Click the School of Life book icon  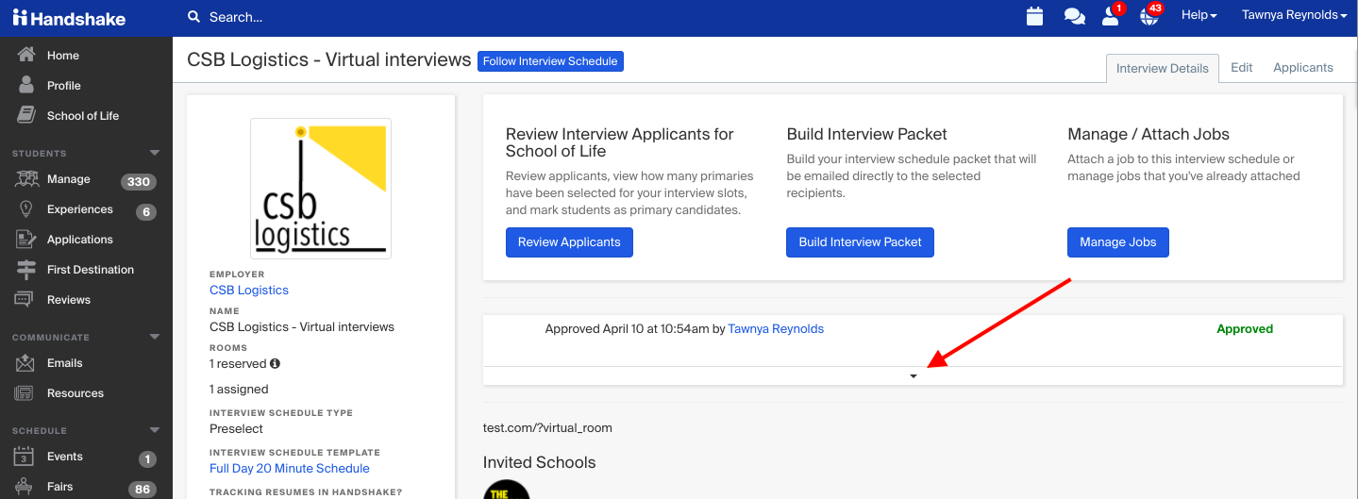coord(26,115)
